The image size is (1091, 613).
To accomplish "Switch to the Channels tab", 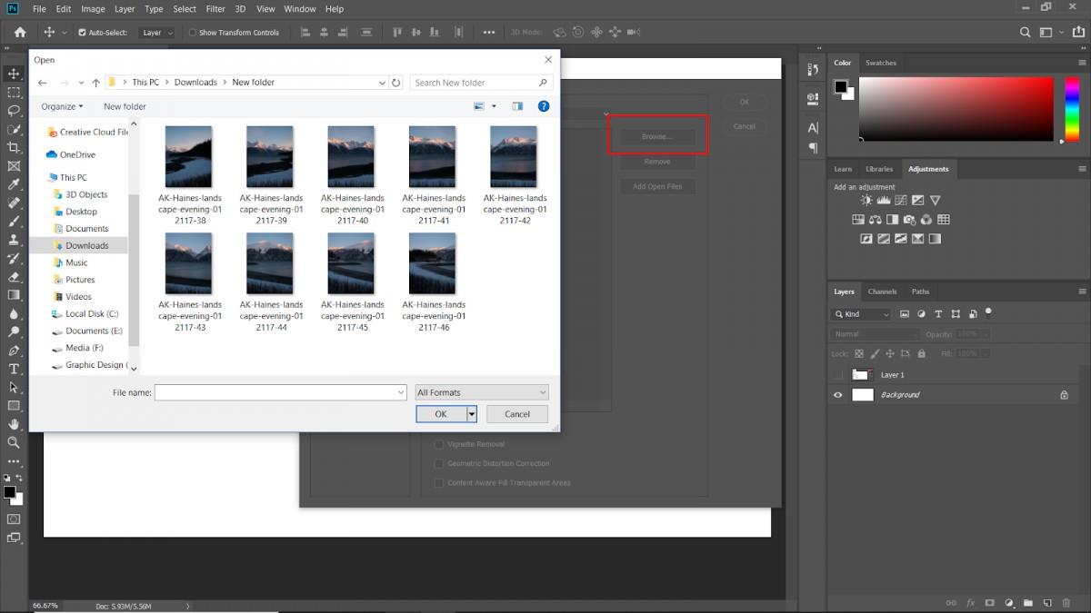I will (882, 292).
